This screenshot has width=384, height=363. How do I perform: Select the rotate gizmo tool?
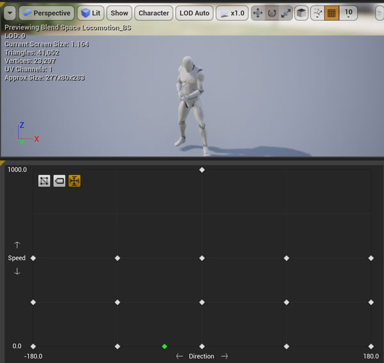[x=271, y=13]
